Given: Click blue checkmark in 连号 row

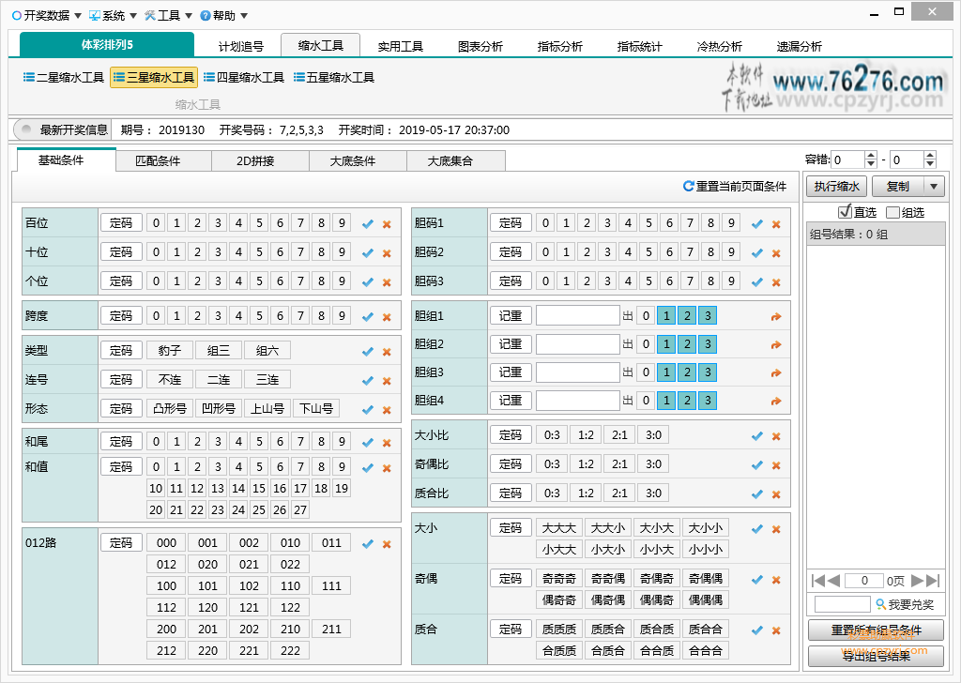Looking at the screenshot, I should [368, 380].
